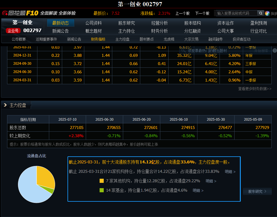The width and height of the screenshot is (277, 217).
Task: Jump to 大宗交易 section
Action: click(x=191, y=39)
